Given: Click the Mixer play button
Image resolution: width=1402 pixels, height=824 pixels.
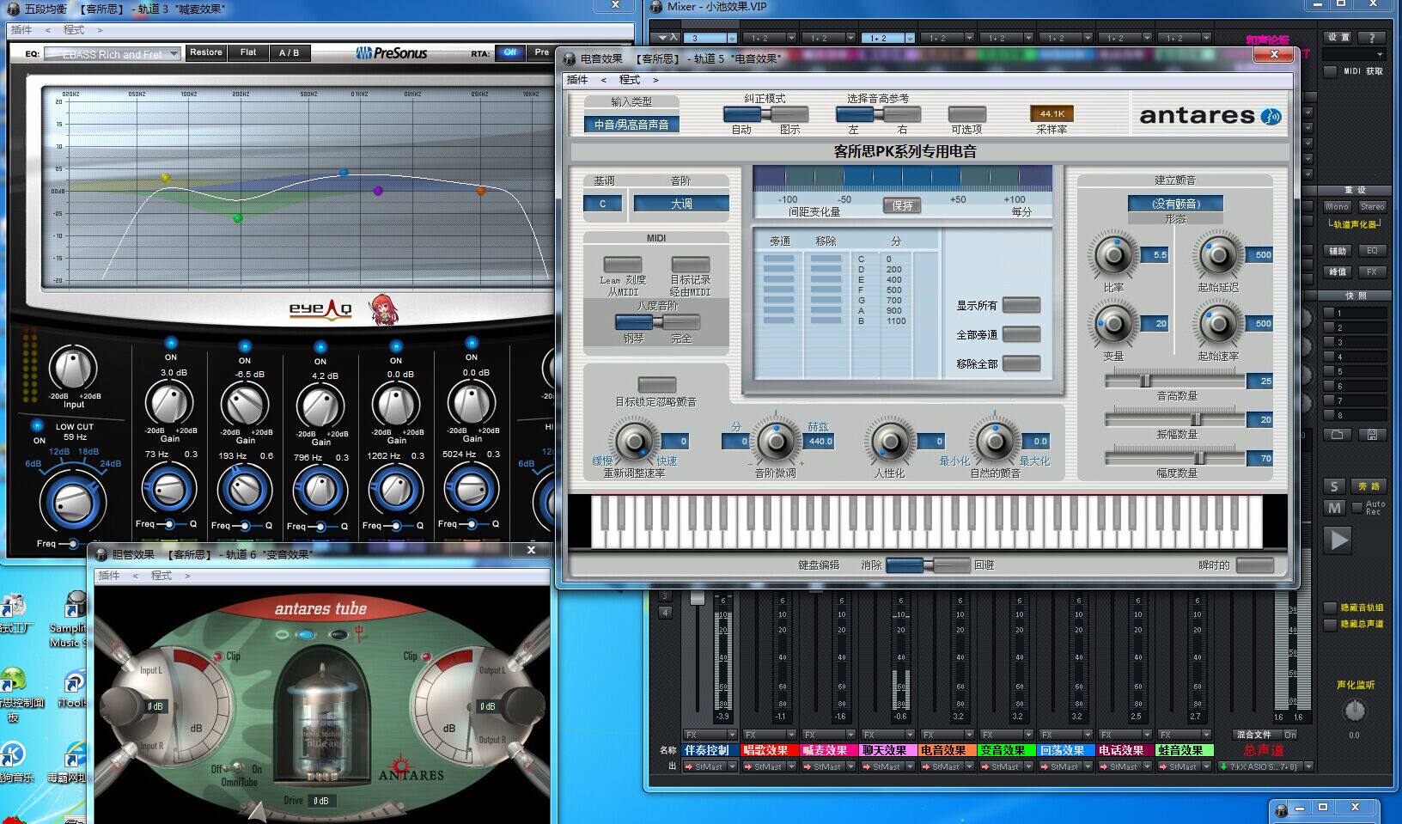Looking at the screenshot, I should click(1338, 540).
